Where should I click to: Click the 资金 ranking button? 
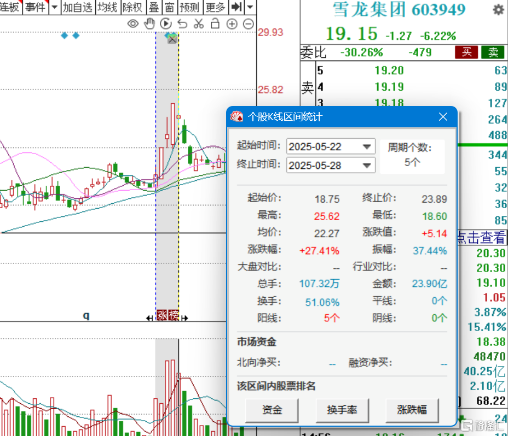click(272, 410)
